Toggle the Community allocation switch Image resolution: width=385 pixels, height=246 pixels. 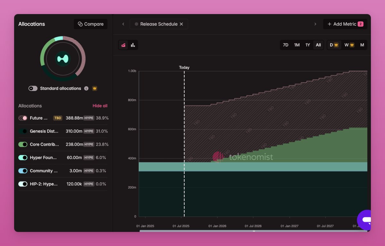[x=23, y=171]
